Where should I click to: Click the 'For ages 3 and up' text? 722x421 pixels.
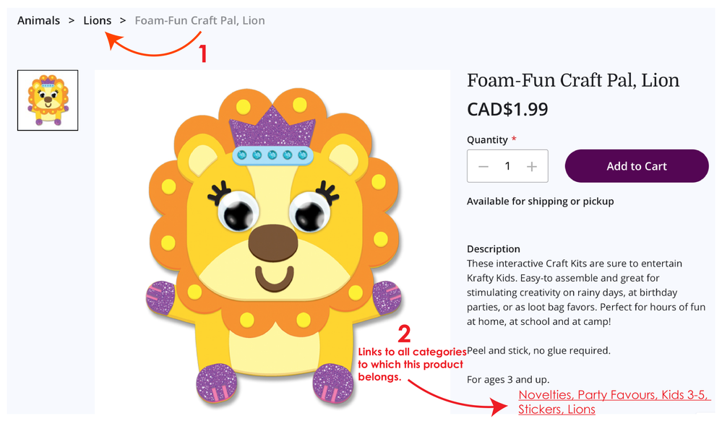click(x=508, y=379)
